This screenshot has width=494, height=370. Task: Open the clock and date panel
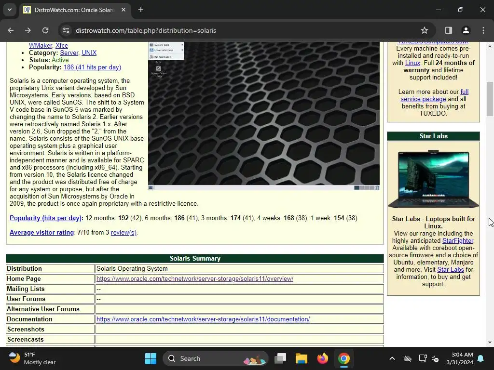click(460, 358)
